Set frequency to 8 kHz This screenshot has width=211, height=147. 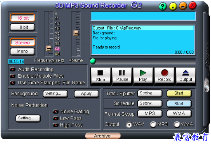[56, 14]
